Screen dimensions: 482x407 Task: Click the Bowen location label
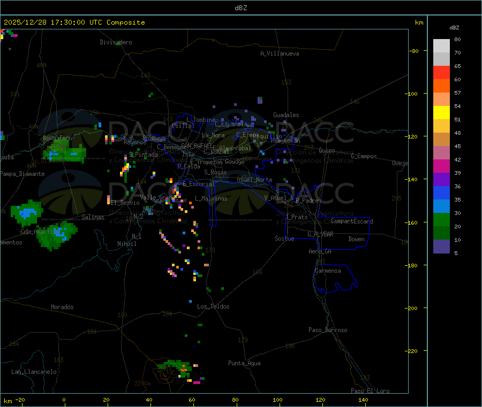click(x=357, y=239)
